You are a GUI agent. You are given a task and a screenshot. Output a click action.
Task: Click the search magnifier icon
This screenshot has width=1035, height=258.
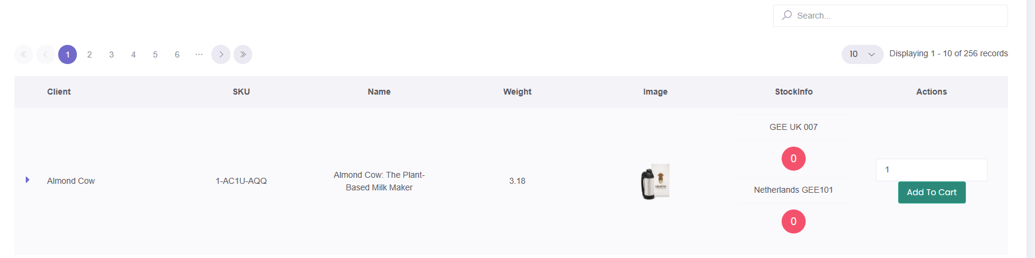[787, 15]
